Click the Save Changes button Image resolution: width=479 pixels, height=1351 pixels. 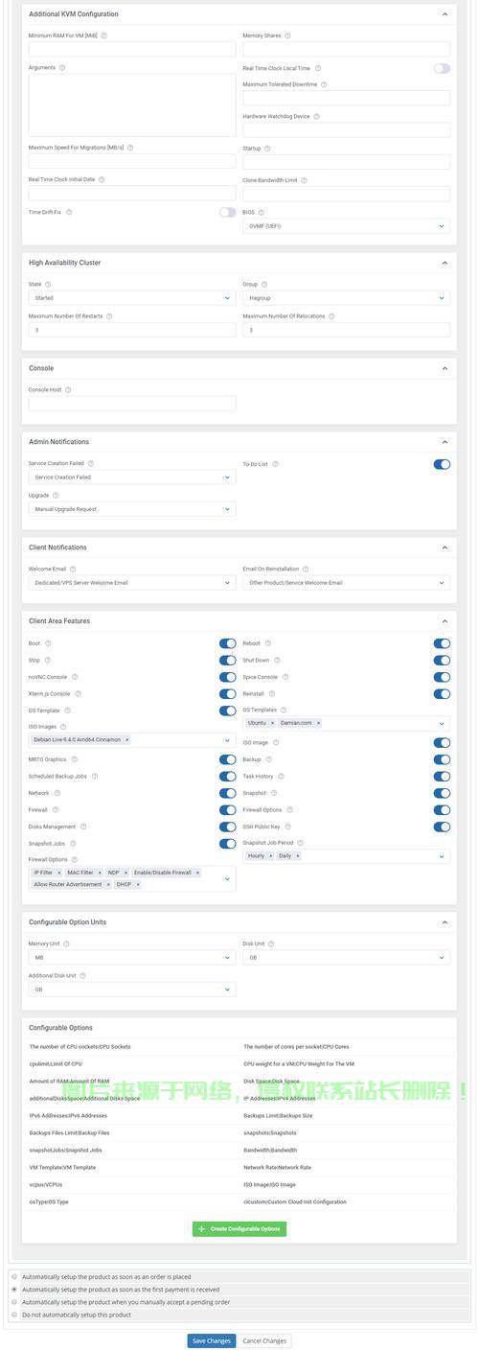[x=211, y=1340]
